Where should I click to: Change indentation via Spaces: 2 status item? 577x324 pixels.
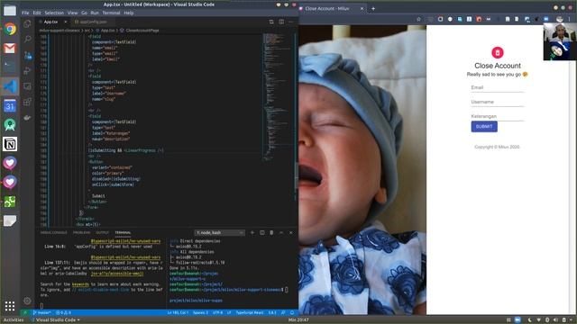[200, 312]
